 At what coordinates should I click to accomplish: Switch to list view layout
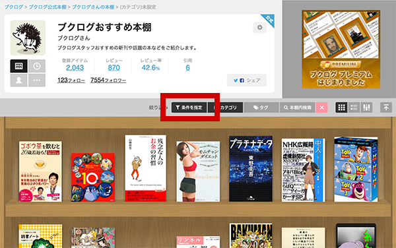click(x=354, y=108)
